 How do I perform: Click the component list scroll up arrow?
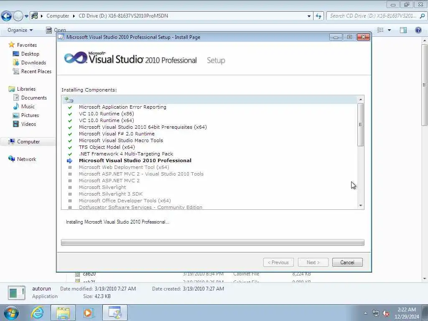[x=361, y=99]
